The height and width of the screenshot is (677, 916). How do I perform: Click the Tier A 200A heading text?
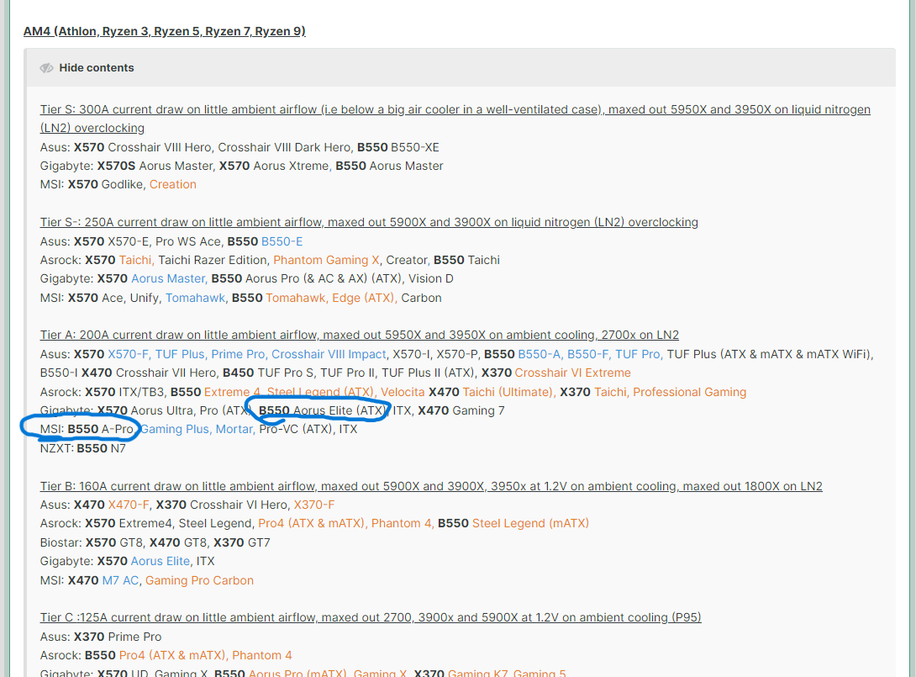360,335
